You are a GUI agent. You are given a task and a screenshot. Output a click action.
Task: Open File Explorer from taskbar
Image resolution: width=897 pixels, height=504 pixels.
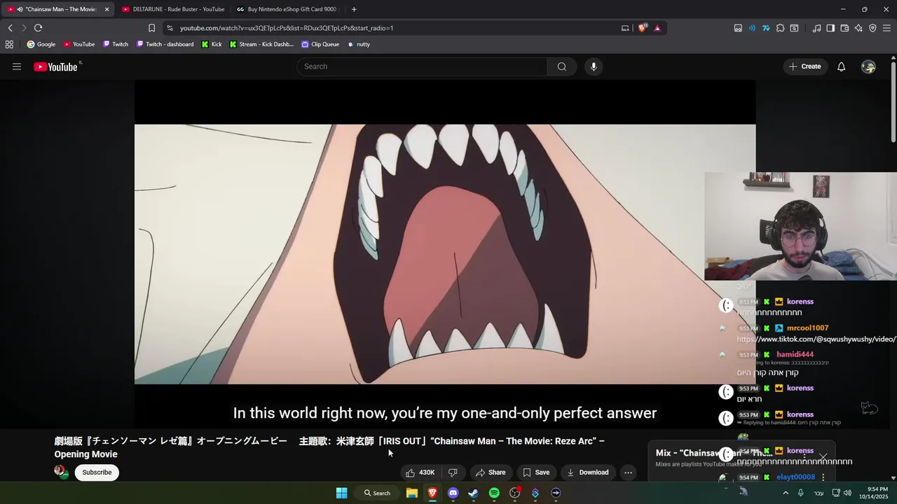coord(412,493)
